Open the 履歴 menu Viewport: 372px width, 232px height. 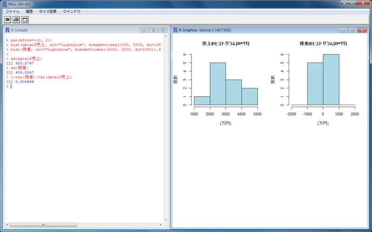pyautogui.click(x=29, y=11)
